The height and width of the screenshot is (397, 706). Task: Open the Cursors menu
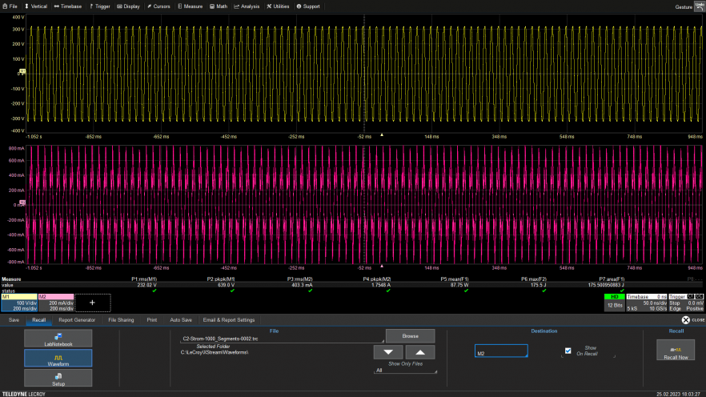pos(158,6)
